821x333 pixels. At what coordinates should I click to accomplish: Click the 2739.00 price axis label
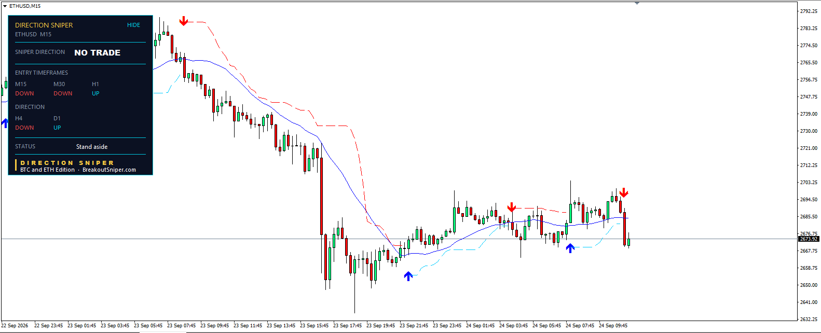(809, 114)
